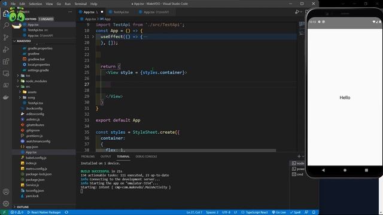Click Ln 27, Col 7 cursor position
This screenshot has height=215, width=383.
coord(194,213)
